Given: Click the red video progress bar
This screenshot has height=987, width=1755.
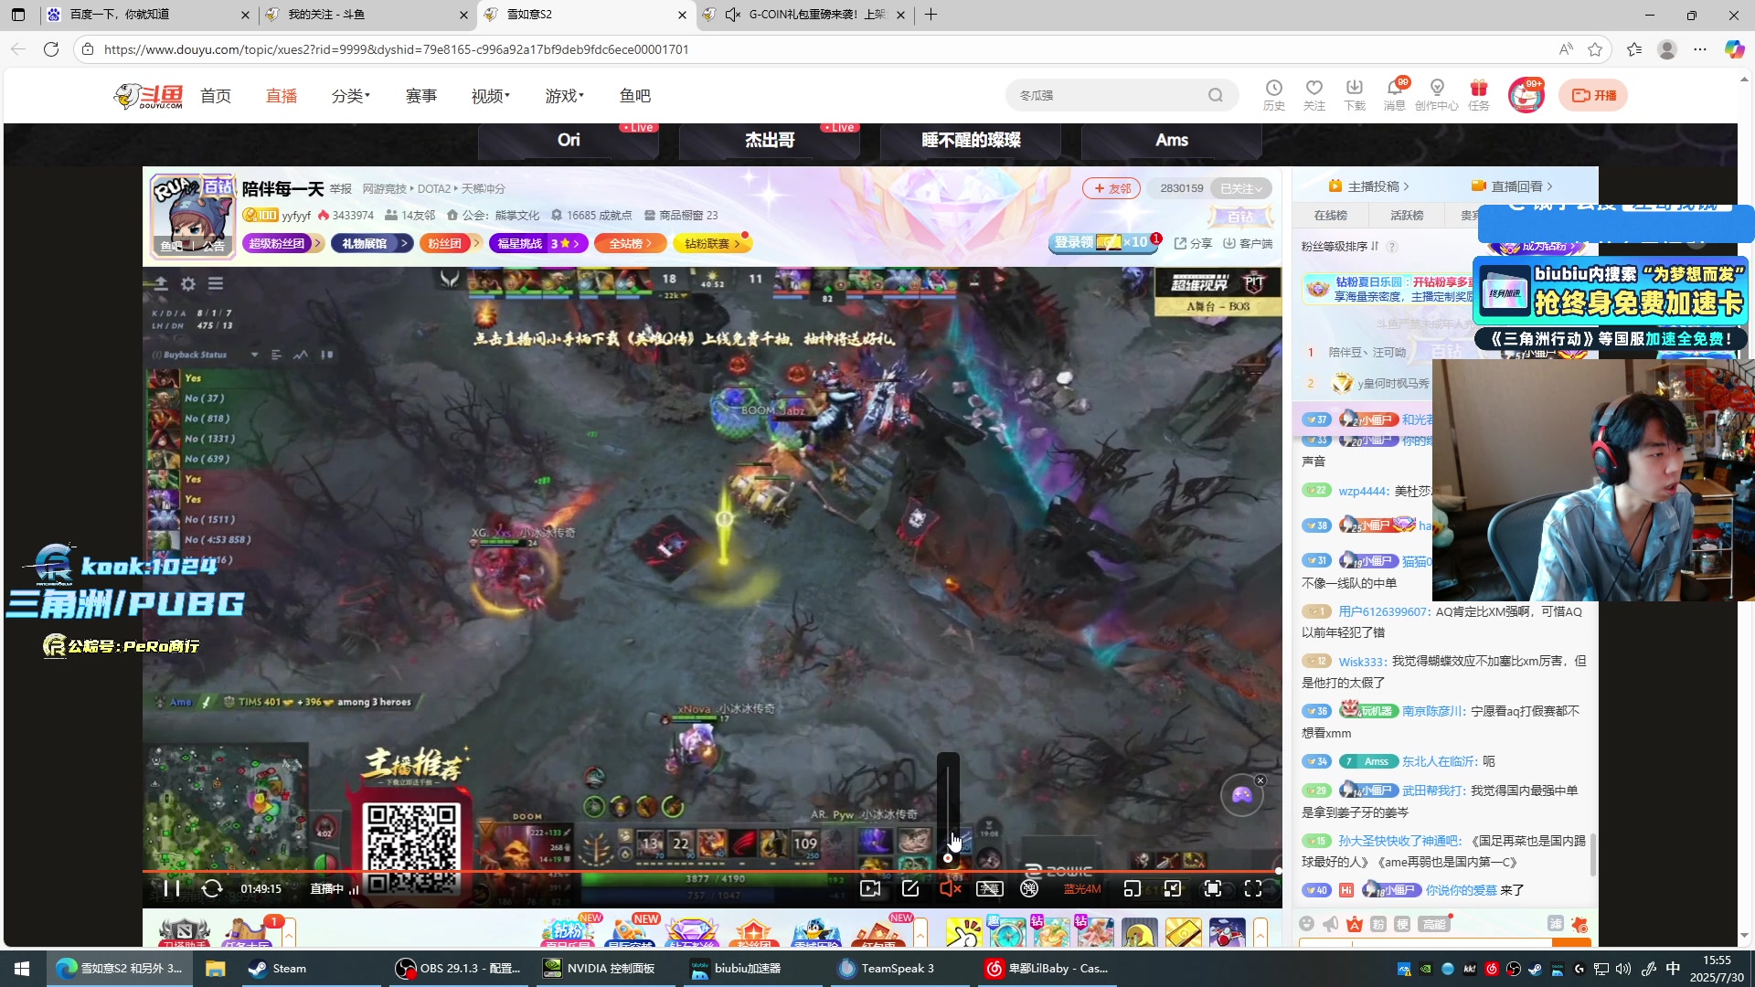Looking at the screenshot, I should tap(710, 872).
